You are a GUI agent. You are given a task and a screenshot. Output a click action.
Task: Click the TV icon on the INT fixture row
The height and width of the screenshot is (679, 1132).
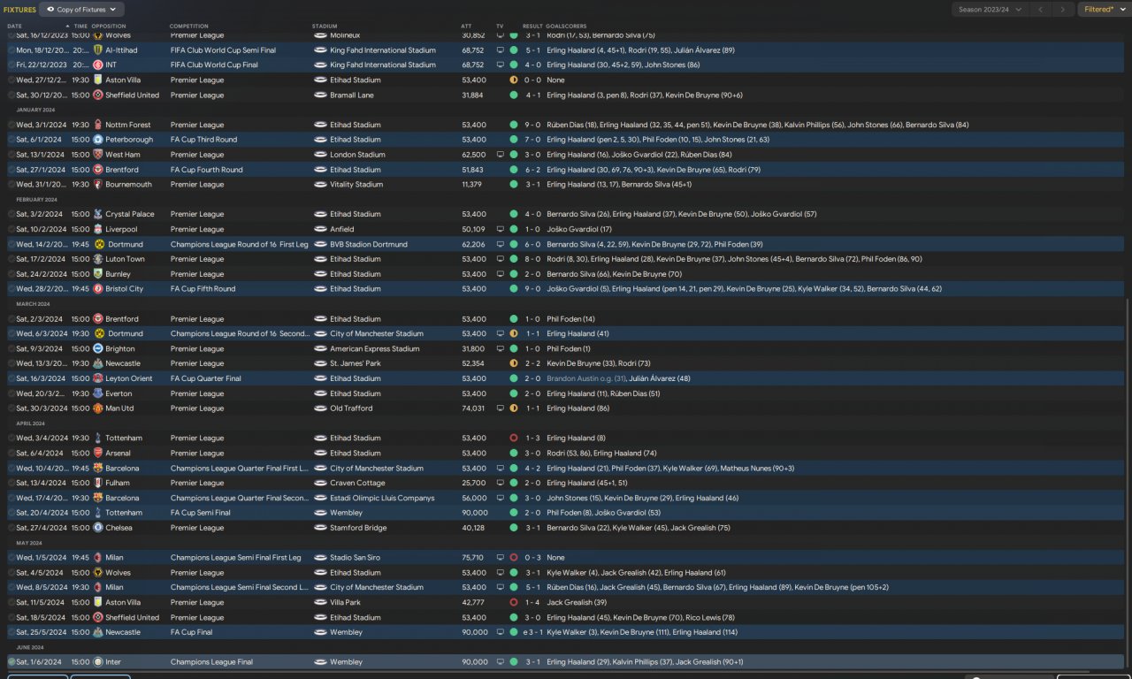501,65
